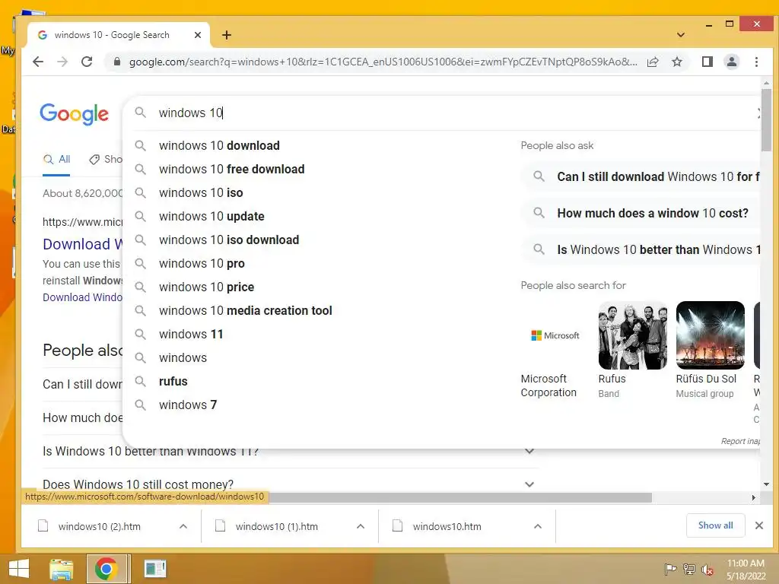Screen dimensions: 779x584
Task: Share this page using the share icon
Action: 653,62
